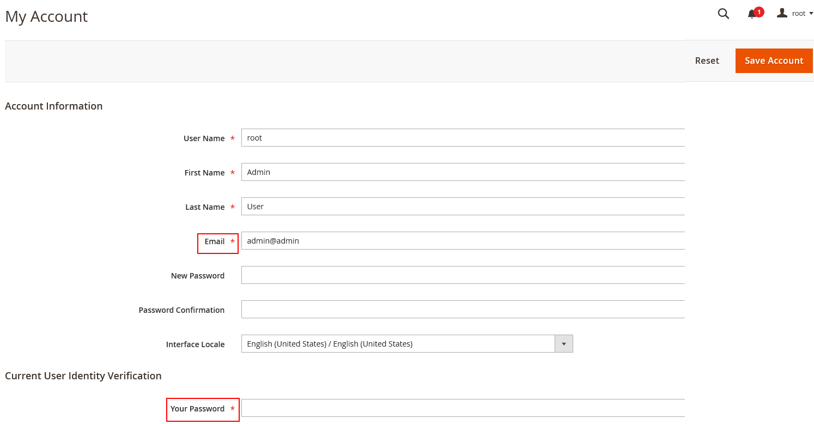The width and height of the screenshot is (814, 424).
Task: Click the Email field containing admin@admin
Action: tap(463, 241)
